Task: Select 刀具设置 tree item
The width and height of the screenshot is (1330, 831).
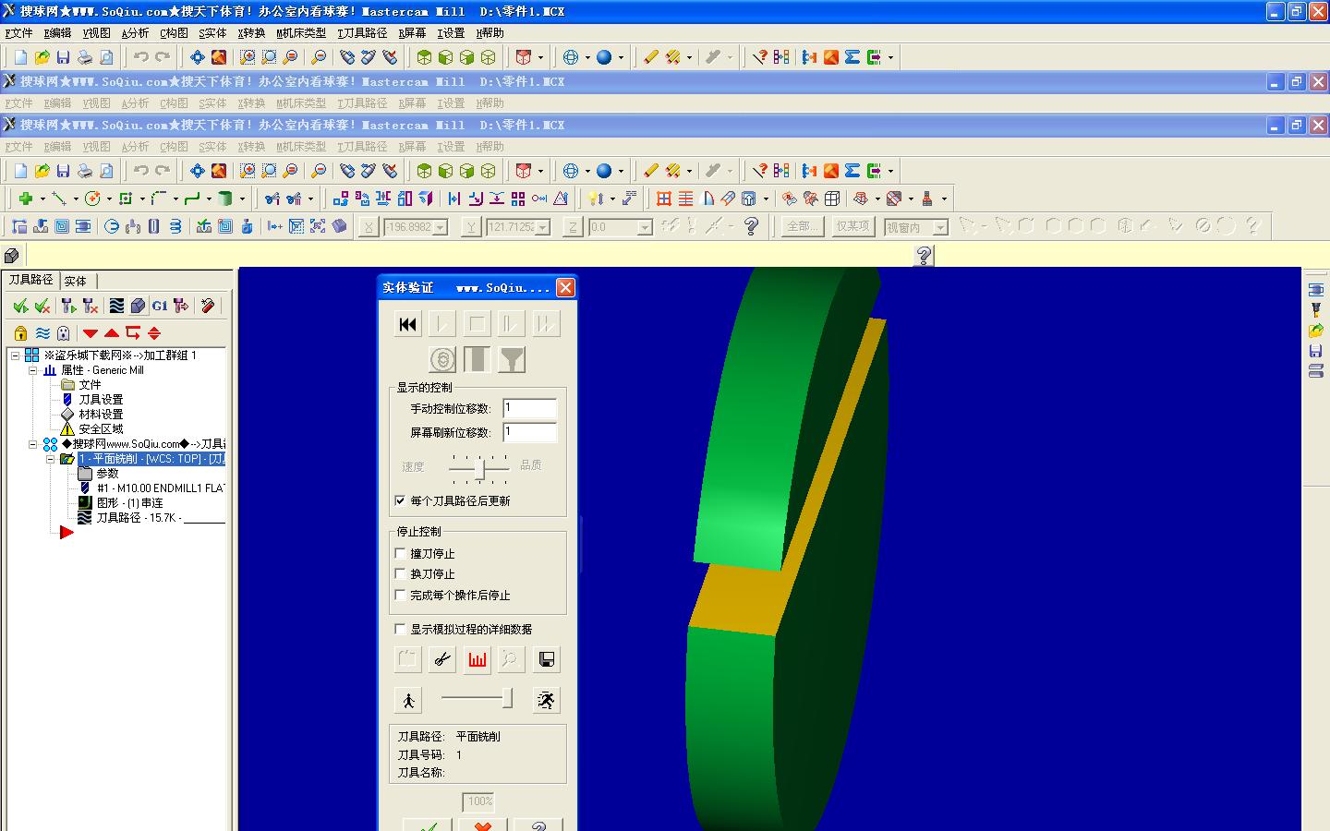Action: [101, 400]
